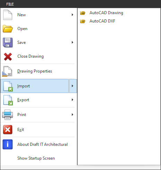Expand the Print submenu arrow
Viewport: 161px width, 170px height.
click(73, 115)
